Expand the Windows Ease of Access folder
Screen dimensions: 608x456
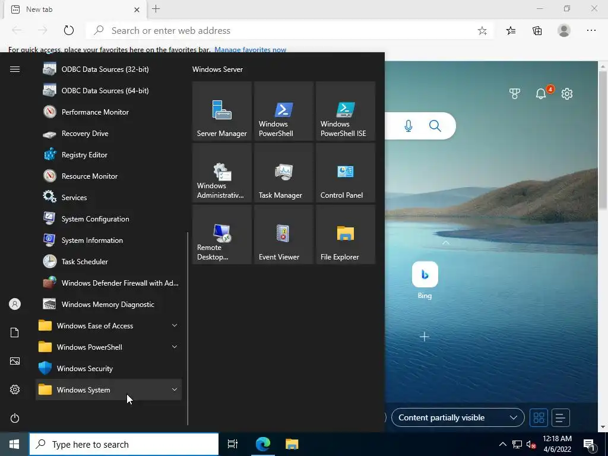tap(109, 326)
